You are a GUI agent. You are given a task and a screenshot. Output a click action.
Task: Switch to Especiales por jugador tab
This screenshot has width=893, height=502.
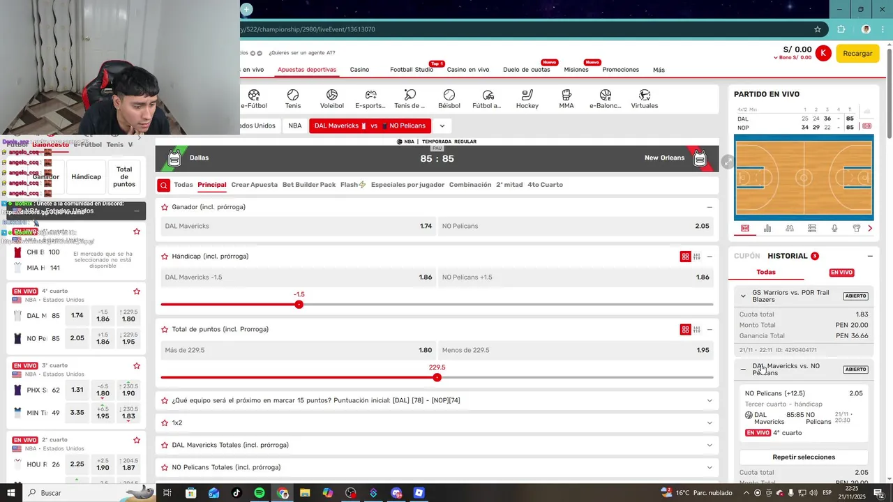[408, 185]
